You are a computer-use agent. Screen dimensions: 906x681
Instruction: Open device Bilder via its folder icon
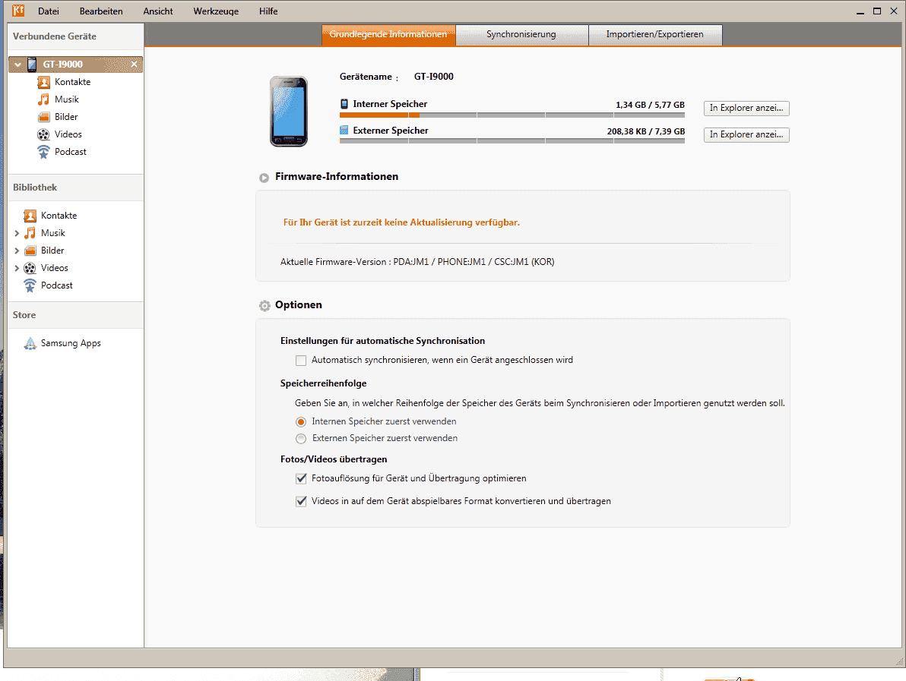point(43,117)
